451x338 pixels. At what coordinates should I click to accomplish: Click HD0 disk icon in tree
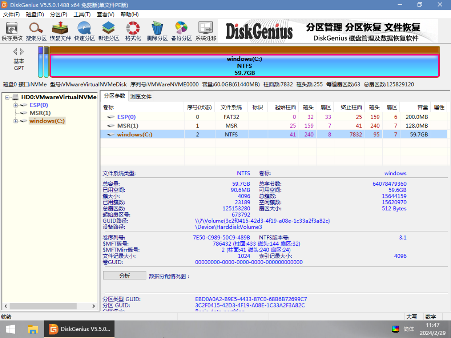[x=15, y=97]
